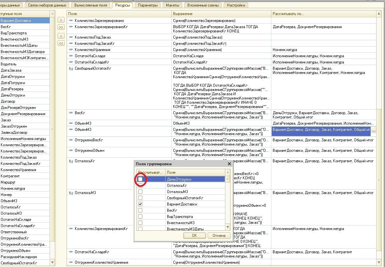Click the add-all-fields double arrow button
This screenshot has width=385, height=267.
click(x=61, y=27)
